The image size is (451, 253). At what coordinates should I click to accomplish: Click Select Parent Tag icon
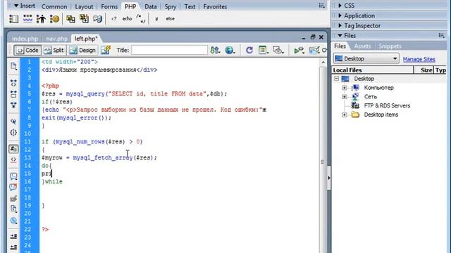coord(13,122)
